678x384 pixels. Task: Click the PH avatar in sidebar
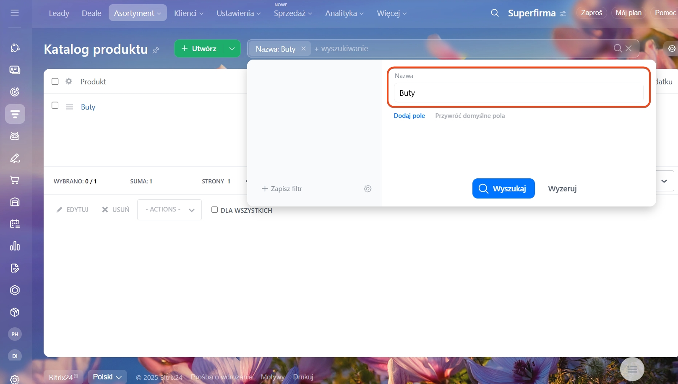pyautogui.click(x=15, y=334)
